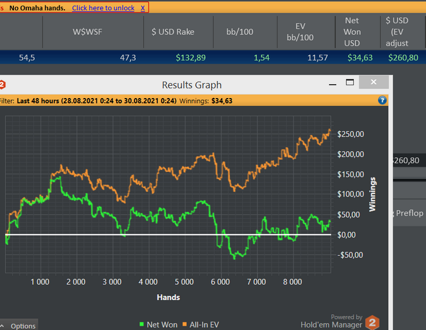This screenshot has height=330, width=426.
Task: Sort by the EV bb/100 column header
Action: click(x=300, y=32)
